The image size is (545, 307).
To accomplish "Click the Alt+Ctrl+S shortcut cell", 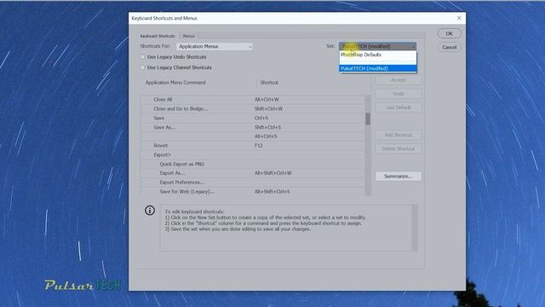I will coord(266,136).
